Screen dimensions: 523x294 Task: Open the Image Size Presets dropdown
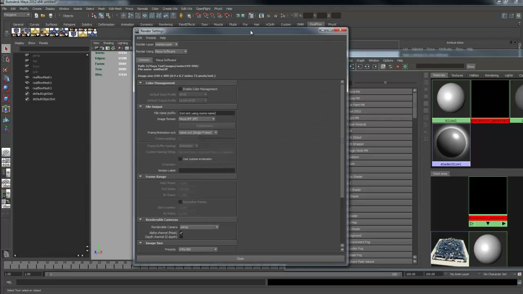coord(198,249)
